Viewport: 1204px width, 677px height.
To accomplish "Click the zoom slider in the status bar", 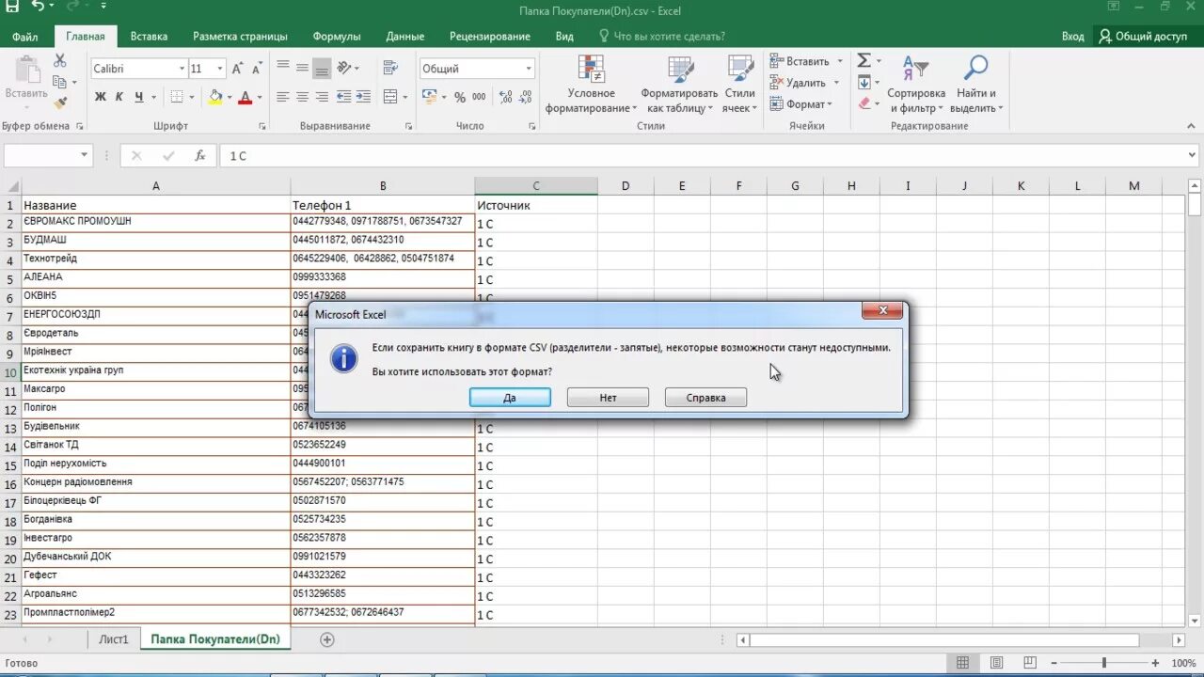I will [x=1103, y=663].
